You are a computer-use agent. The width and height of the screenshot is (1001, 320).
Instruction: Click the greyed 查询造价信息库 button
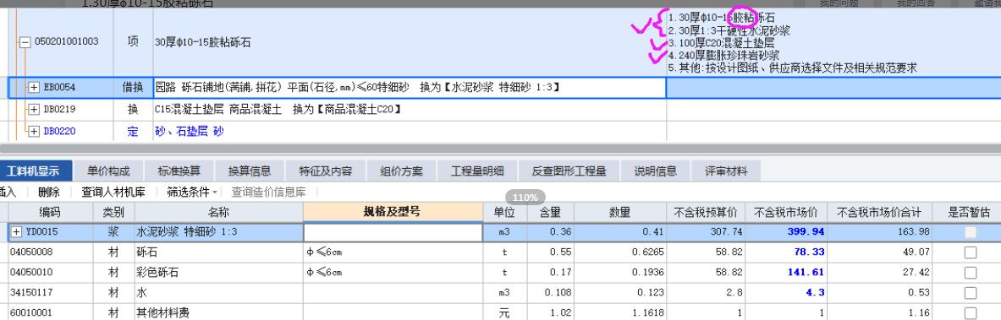click(x=268, y=191)
